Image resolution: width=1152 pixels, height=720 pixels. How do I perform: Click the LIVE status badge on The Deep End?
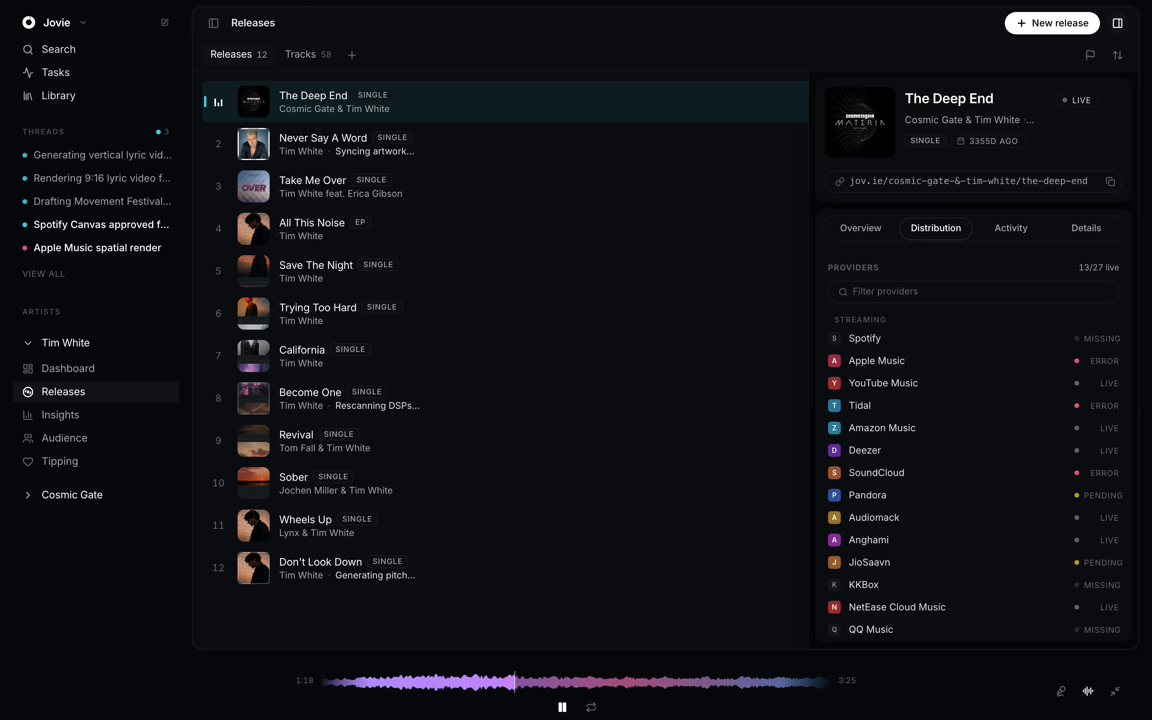tap(1077, 100)
